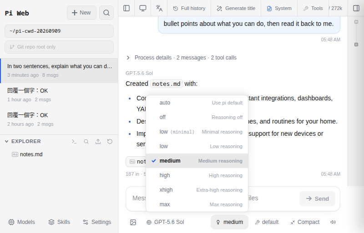Open the medium reasoning dropdown button

(230, 222)
